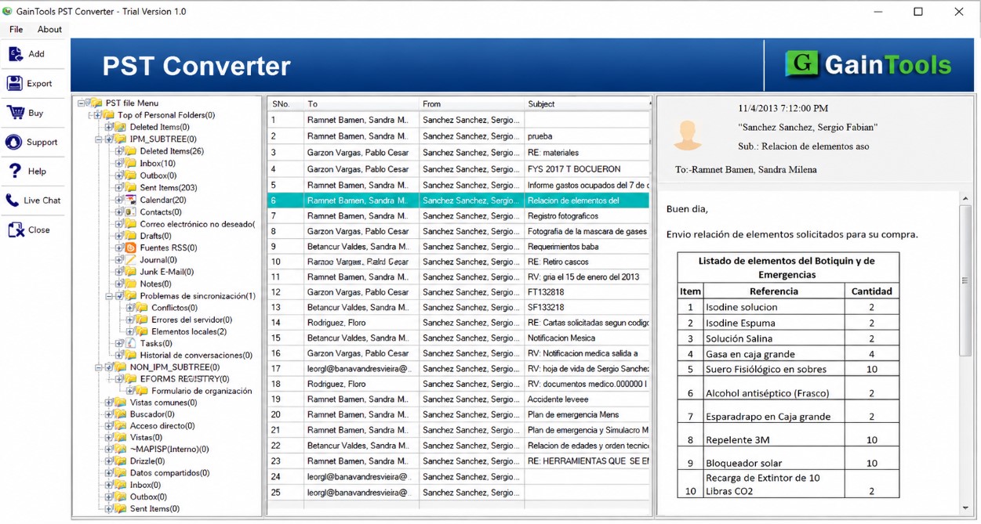Click the Buy shopping cart icon
981x524 pixels.
click(x=15, y=113)
